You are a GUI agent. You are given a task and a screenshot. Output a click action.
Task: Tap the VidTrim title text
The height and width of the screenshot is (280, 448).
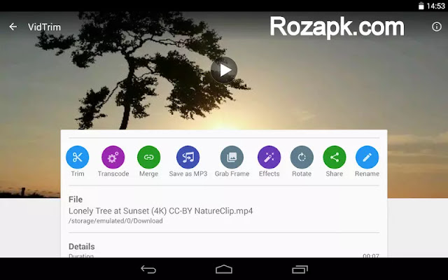coord(44,27)
